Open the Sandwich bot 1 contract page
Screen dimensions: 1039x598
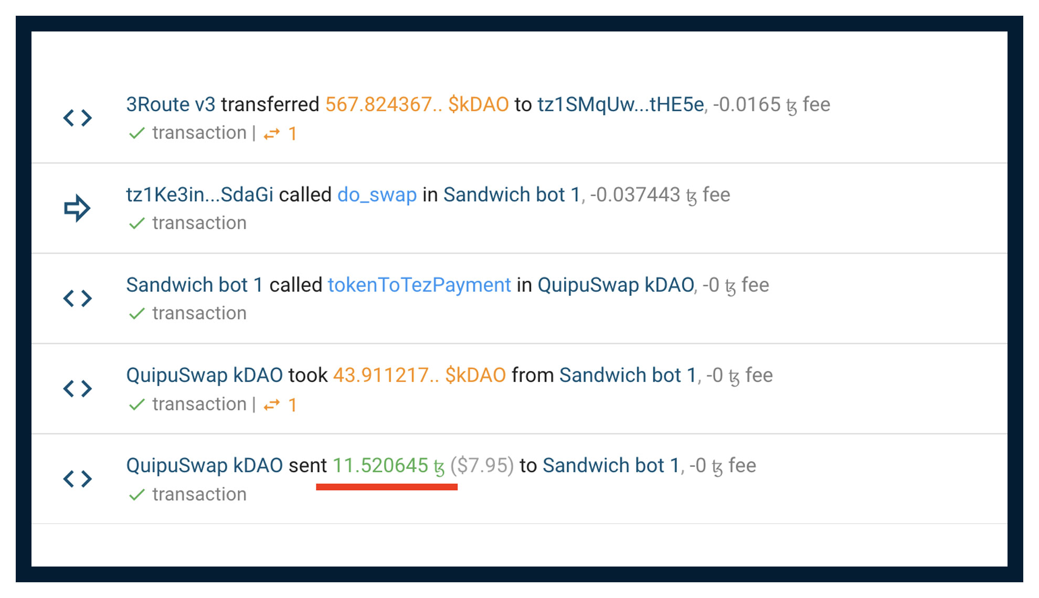[x=512, y=194]
